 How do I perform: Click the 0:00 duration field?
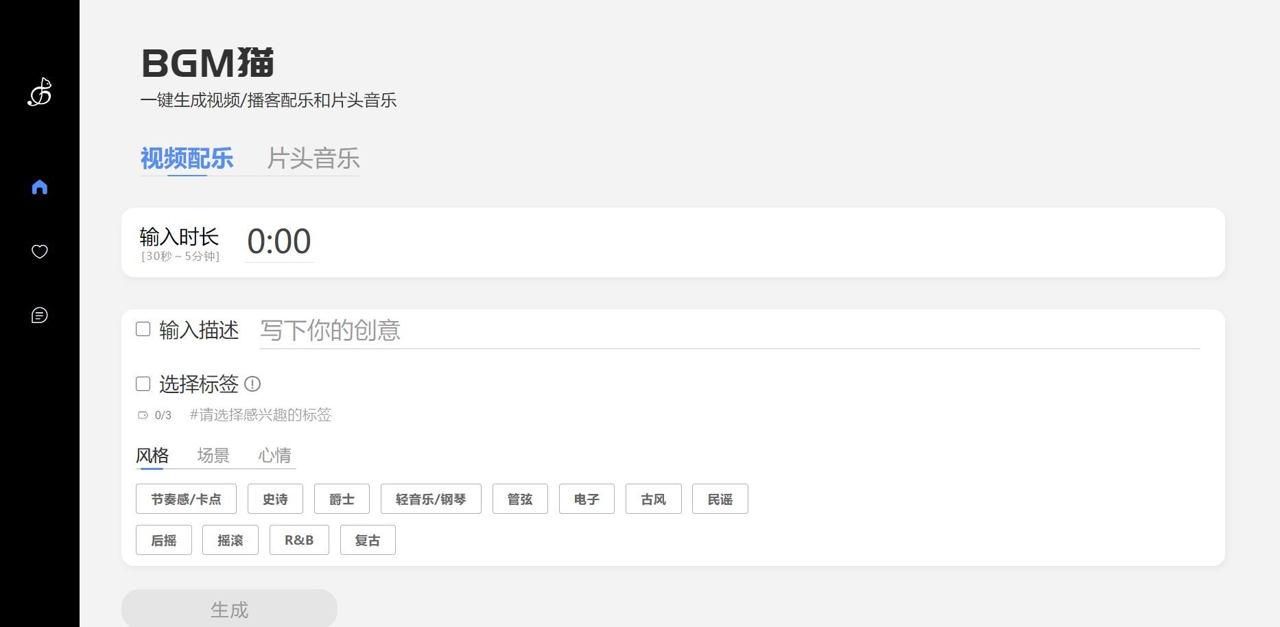278,241
